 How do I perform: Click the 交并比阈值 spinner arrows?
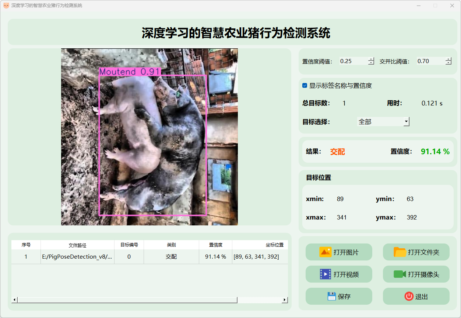pos(448,61)
